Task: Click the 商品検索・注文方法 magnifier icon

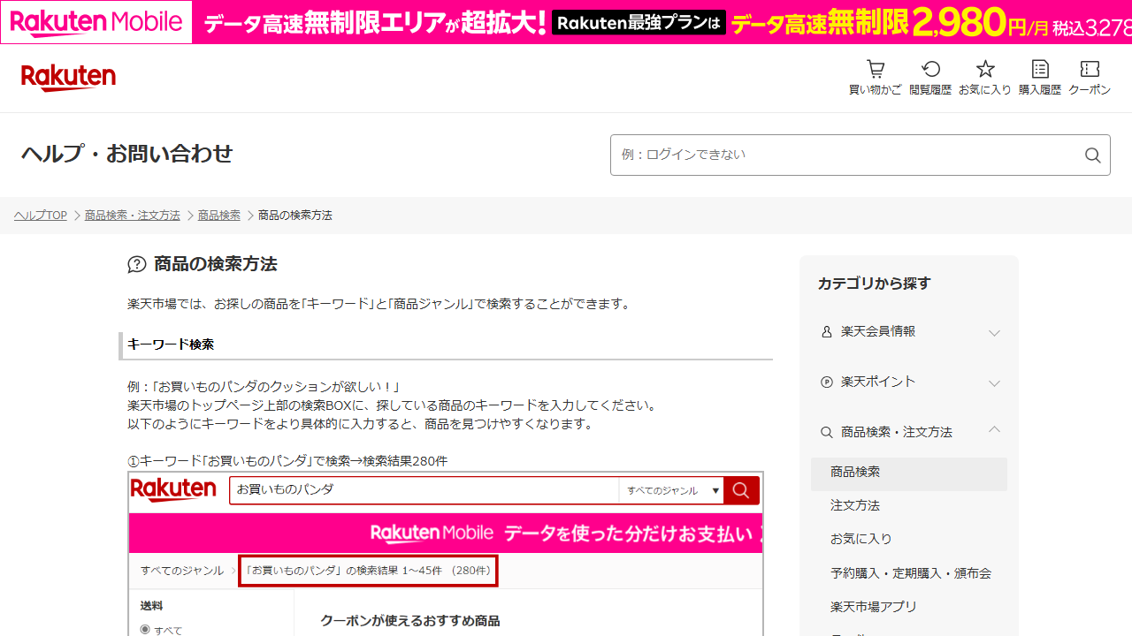Action: pyautogui.click(x=827, y=433)
